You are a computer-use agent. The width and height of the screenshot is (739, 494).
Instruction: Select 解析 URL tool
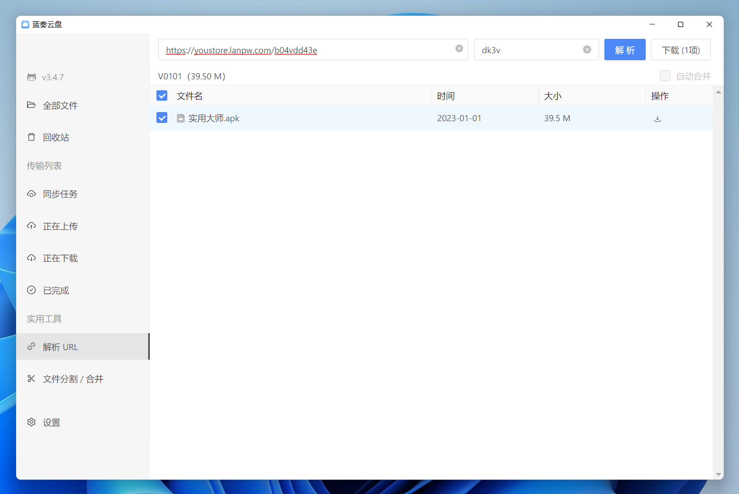click(x=83, y=347)
